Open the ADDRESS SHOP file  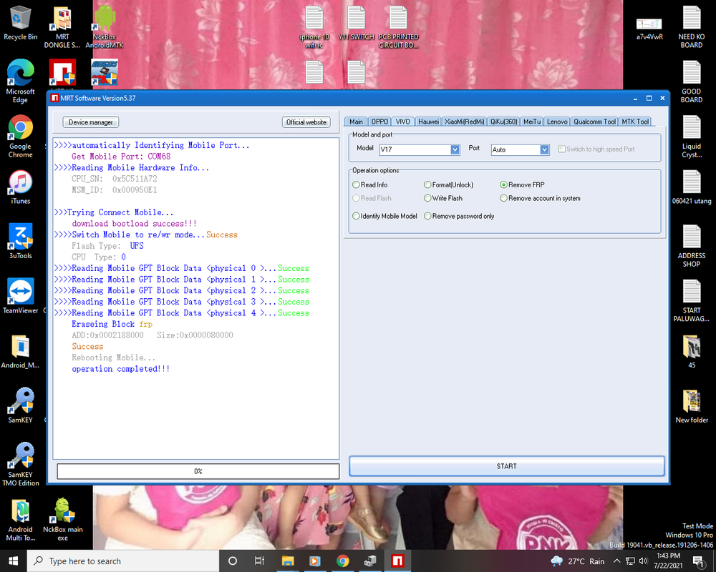click(x=692, y=246)
